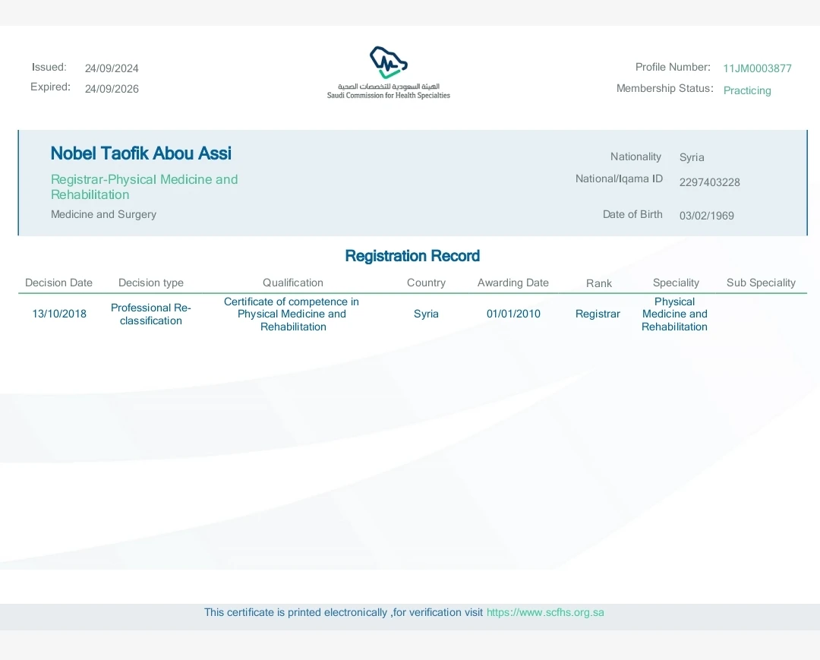Click the Profile Number: label
This screenshot has width=820, height=660.
[x=673, y=67]
